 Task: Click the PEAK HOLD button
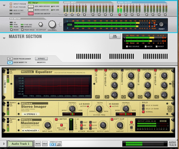tap(22, 30)
